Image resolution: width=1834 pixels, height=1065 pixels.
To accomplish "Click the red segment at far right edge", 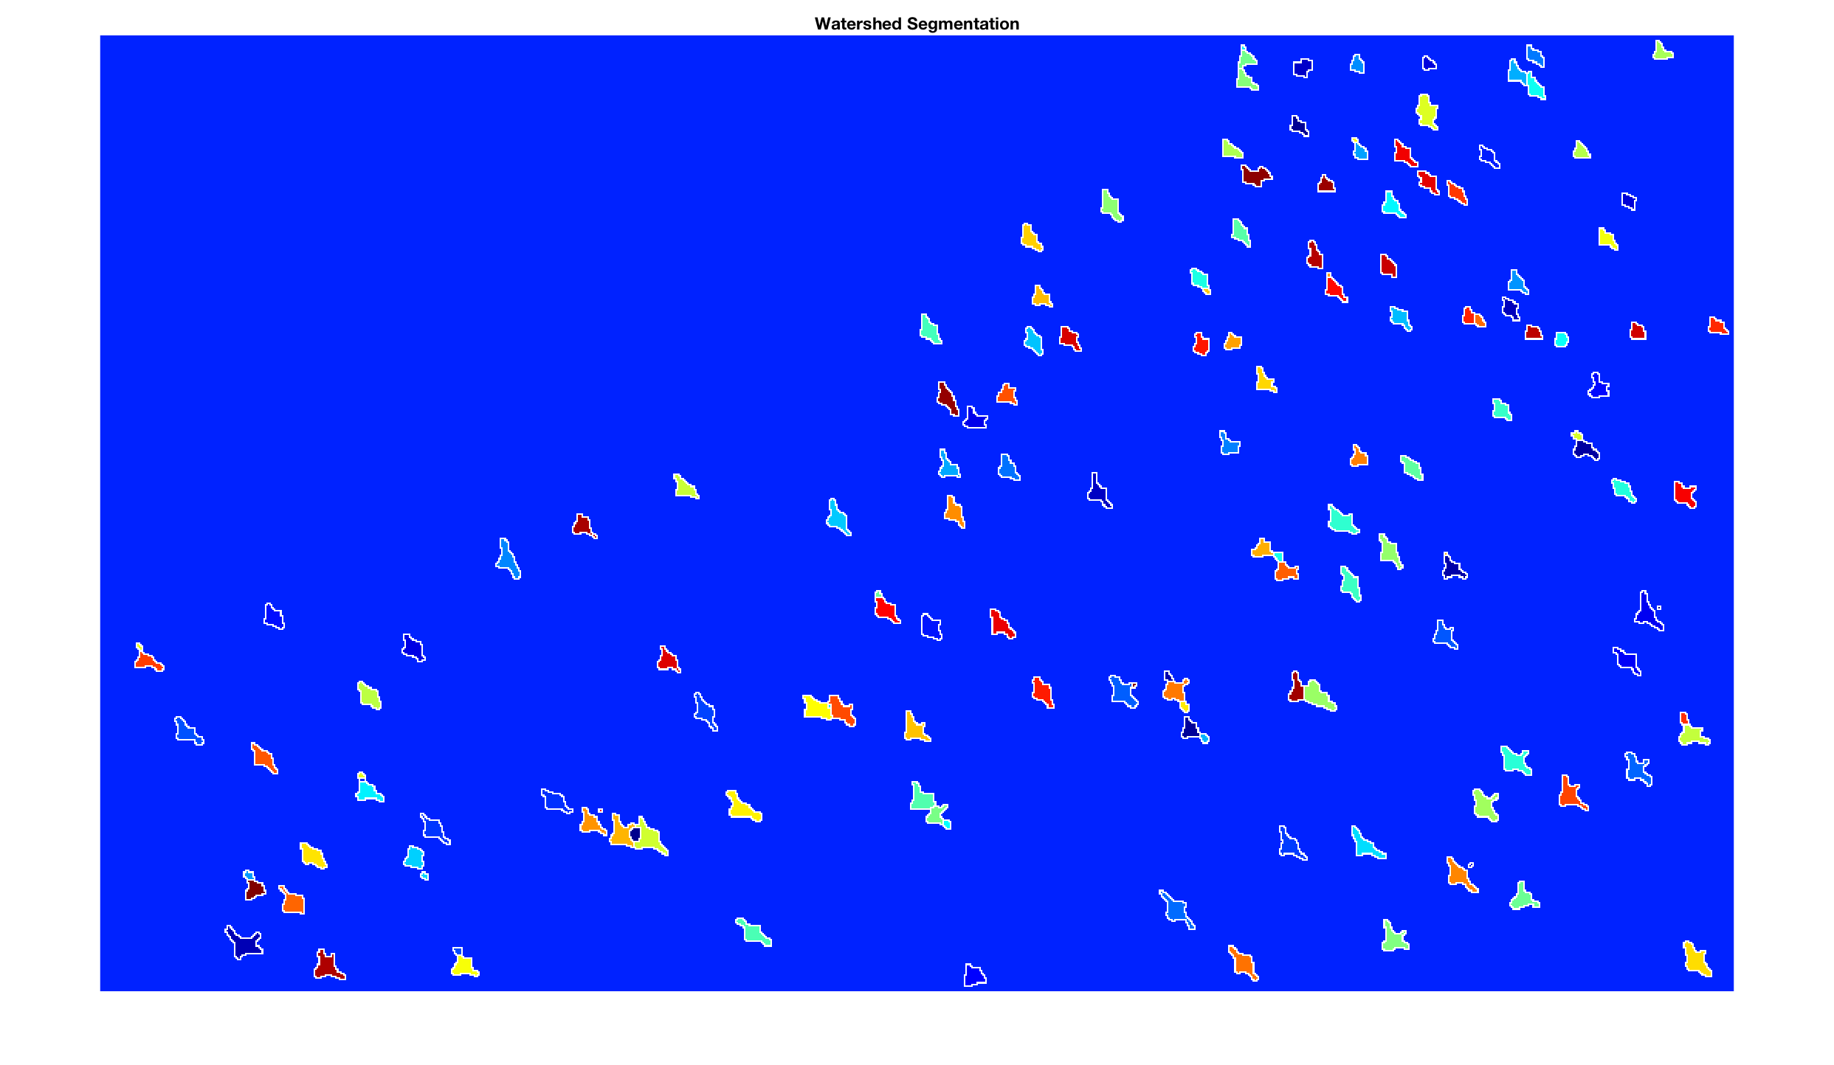I will (x=1717, y=326).
